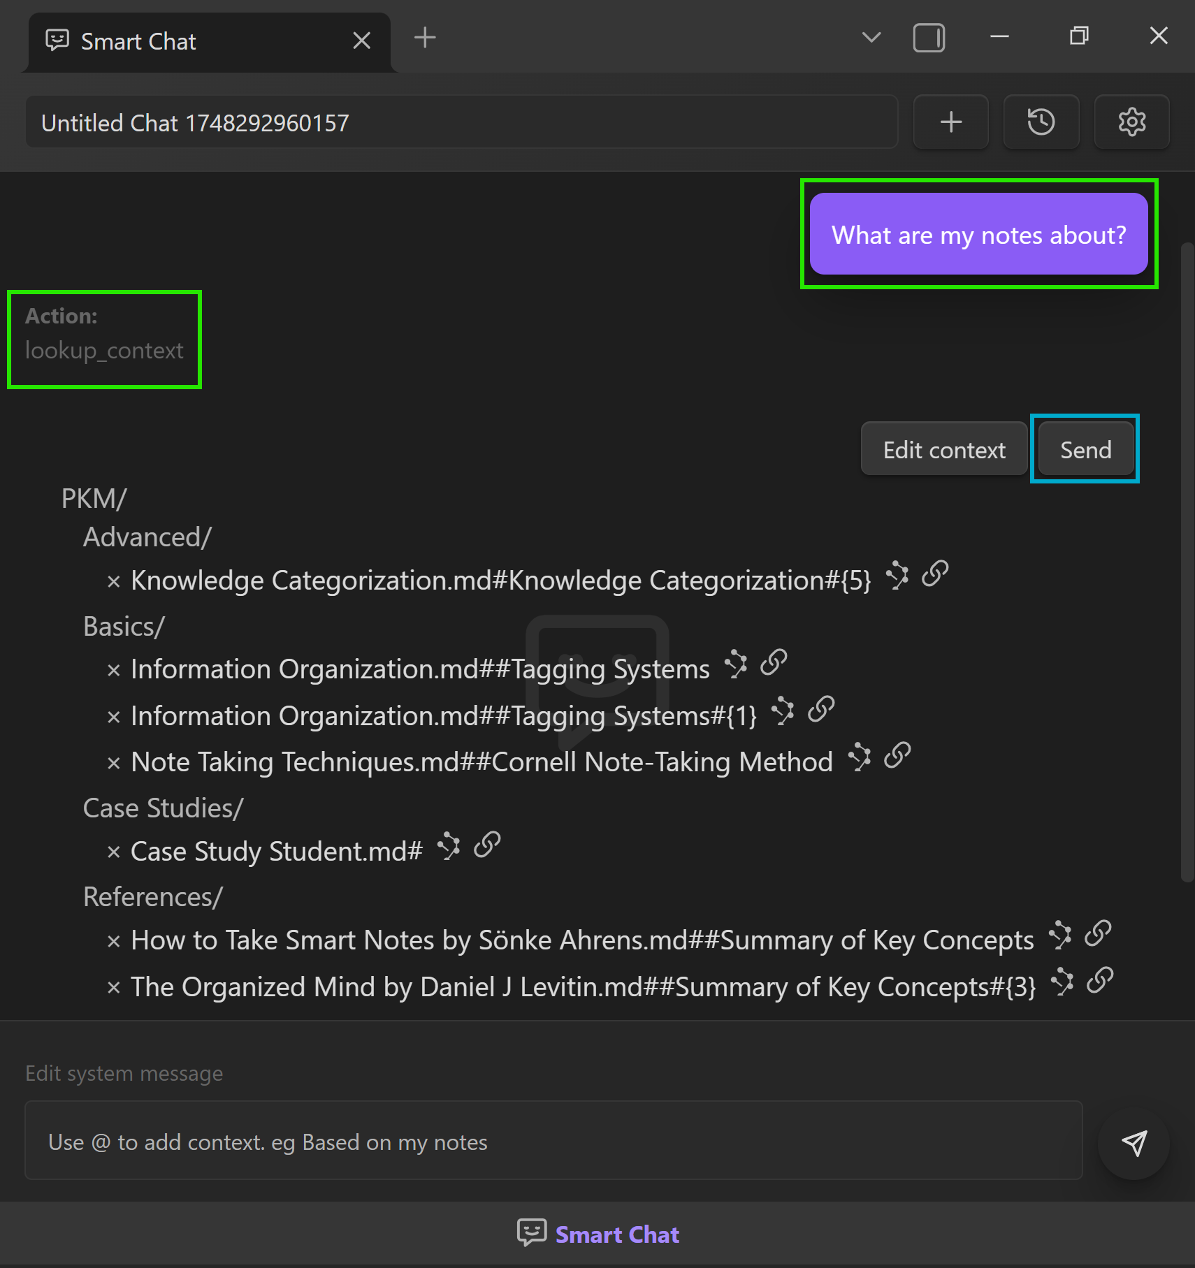Click the paper plane send icon

click(1134, 1144)
